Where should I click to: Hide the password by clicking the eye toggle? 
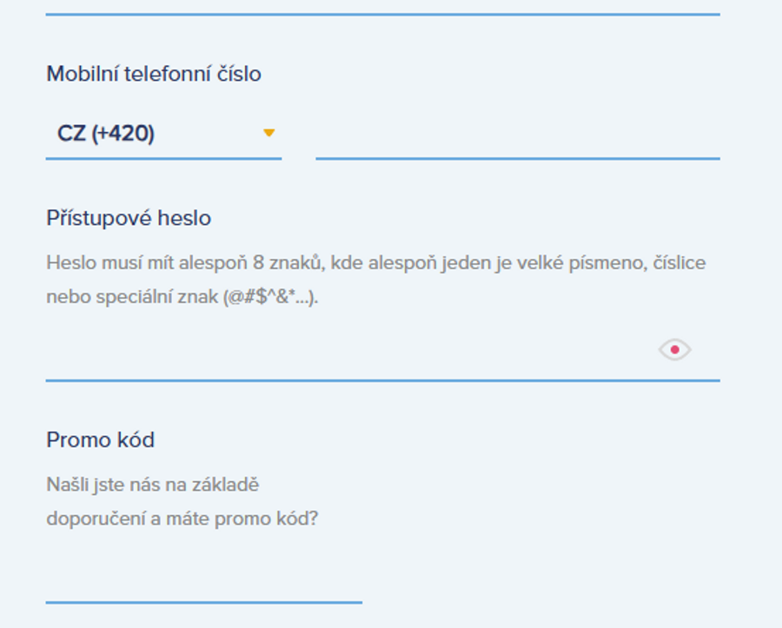[677, 347]
